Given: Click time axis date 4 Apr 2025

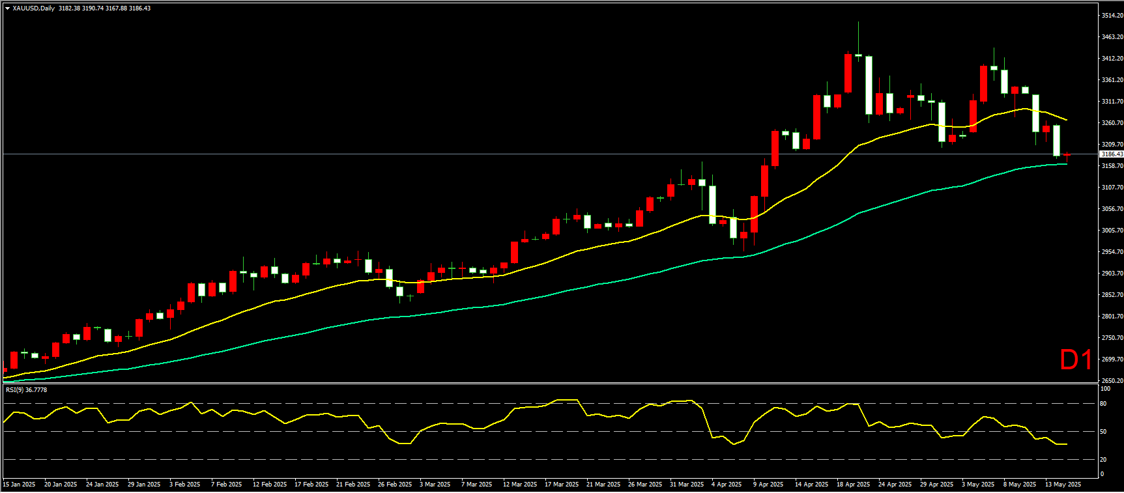Looking at the screenshot, I should (727, 485).
